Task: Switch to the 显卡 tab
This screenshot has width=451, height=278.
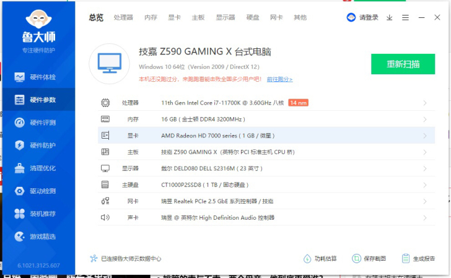Action: click(x=174, y=17)
